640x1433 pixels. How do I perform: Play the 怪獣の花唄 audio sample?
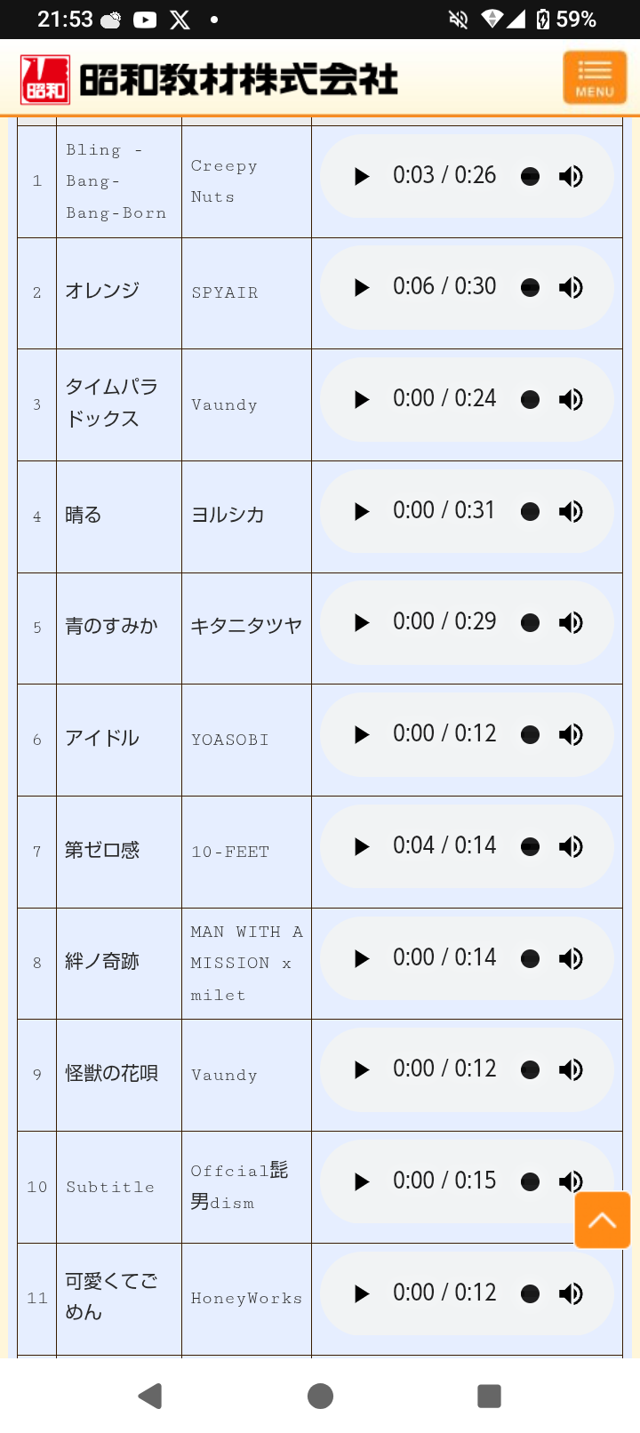click(361, 1070)
